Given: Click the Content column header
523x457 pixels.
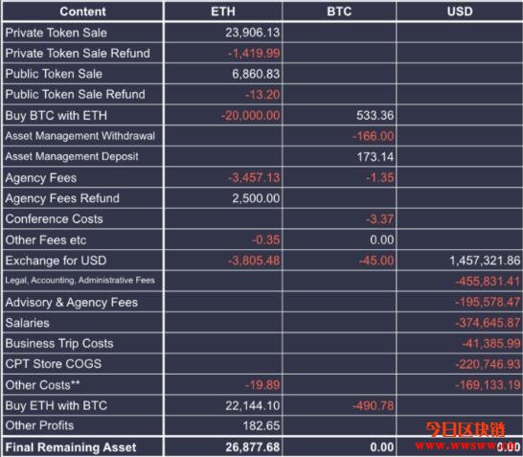Looking at the screenshot, I should point(82,11).
